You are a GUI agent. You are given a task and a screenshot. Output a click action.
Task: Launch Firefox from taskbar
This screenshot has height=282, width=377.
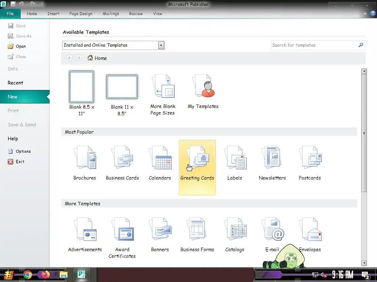[45, 274]
